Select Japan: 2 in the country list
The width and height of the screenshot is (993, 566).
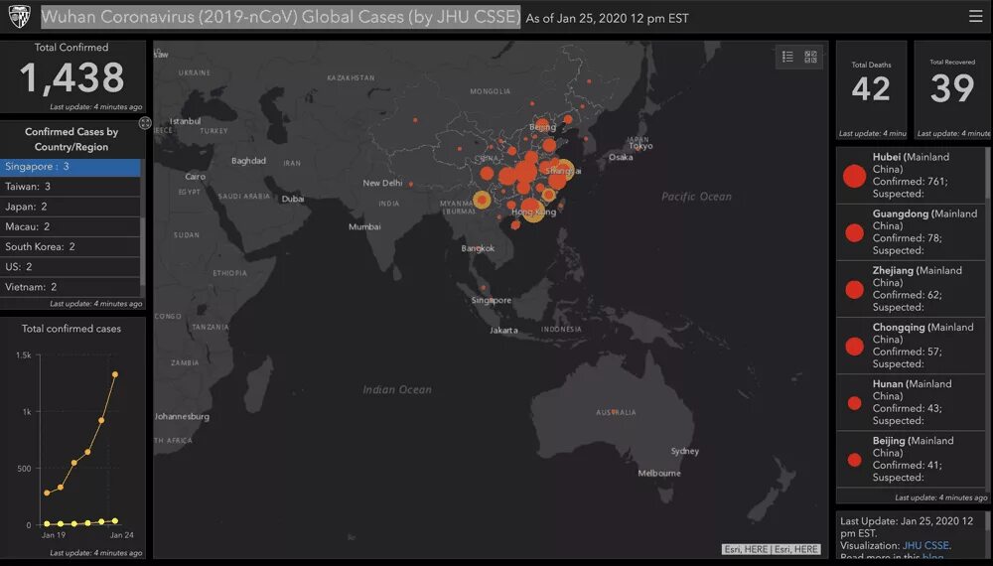pyautogui.click(x=71, y=207)
